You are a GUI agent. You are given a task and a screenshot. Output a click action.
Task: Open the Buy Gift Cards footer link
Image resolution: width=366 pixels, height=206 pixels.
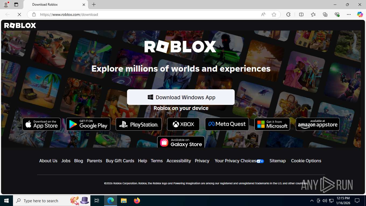[120, 161]
